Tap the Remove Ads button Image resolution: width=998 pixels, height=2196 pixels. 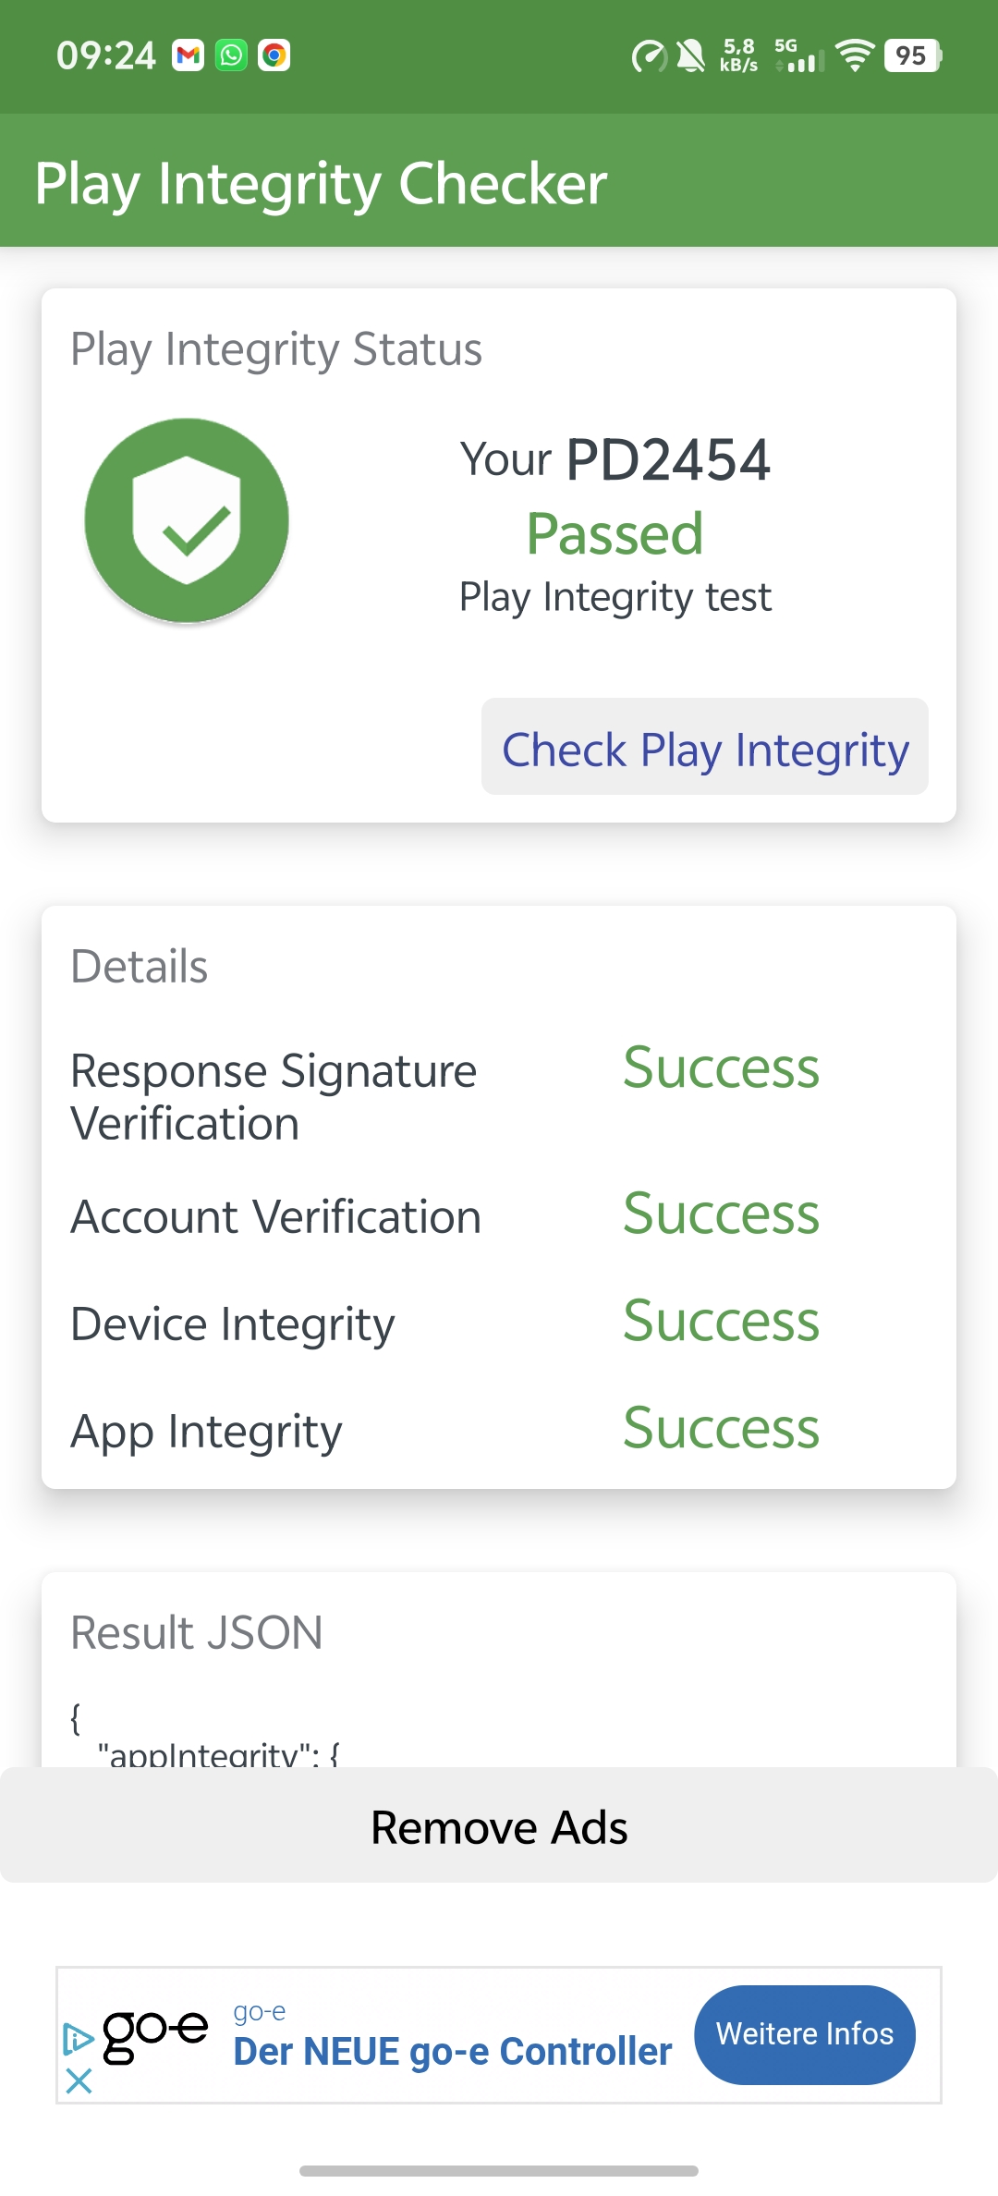coord(499,1825)
